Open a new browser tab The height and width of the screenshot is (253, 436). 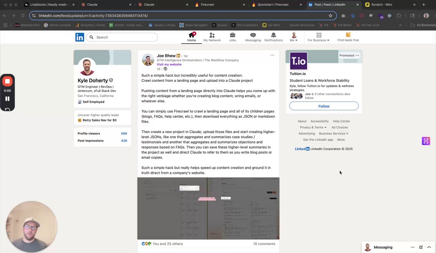pos(423,4)
